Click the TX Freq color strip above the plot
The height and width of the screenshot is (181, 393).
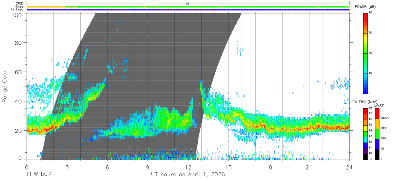tap(188, 10)
